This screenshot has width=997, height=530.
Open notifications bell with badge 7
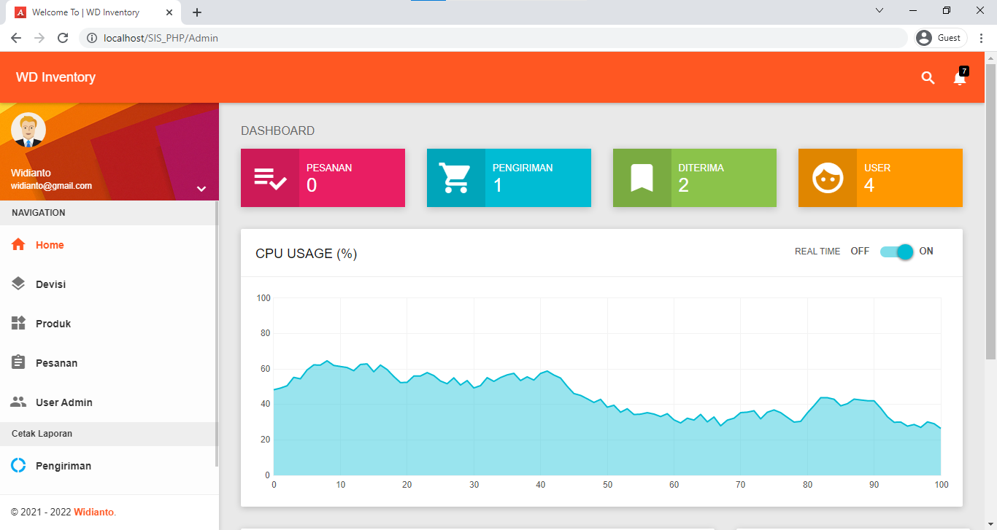pyautogui.click(x=960, y=77)
